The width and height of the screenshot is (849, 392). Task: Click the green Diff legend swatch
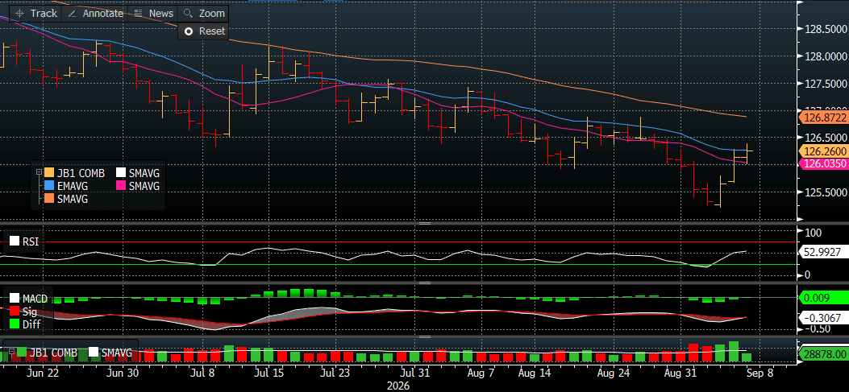pos(15,324)
